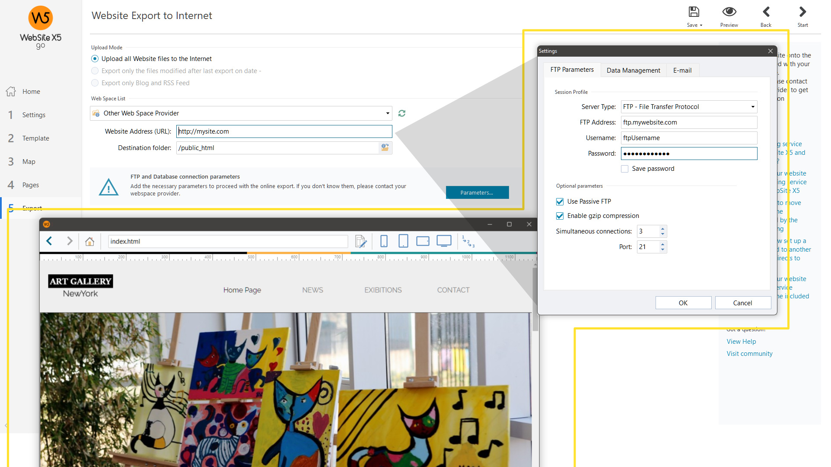Switch to the Data Management tab
Screen dimensions: 831x467
click(x=633, y=70)
